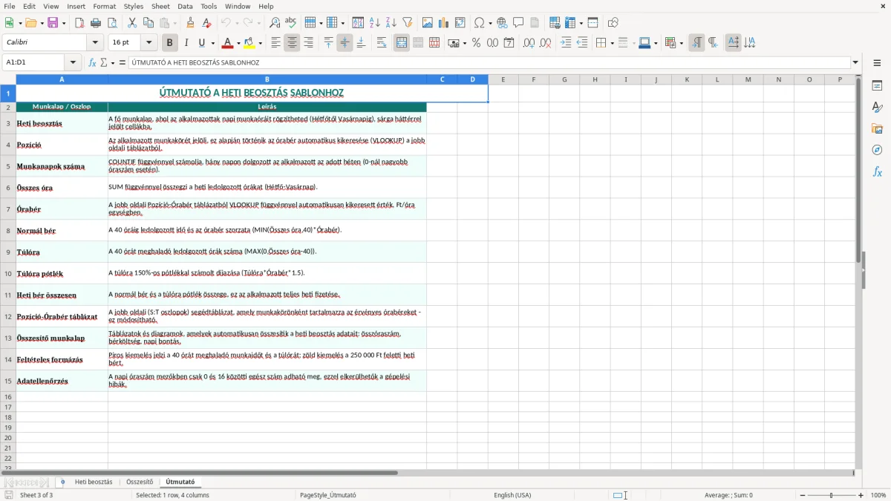Screen dimensions: 891x501
Task: Insert a comment
Action: 518,23
